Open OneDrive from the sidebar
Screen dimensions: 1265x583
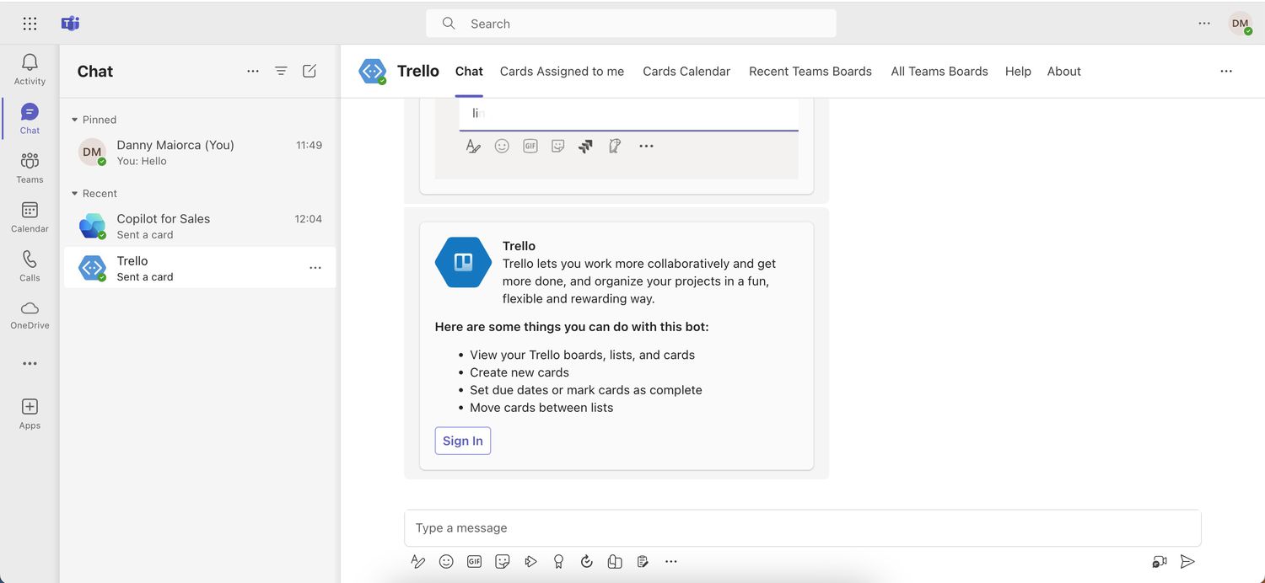30,314
